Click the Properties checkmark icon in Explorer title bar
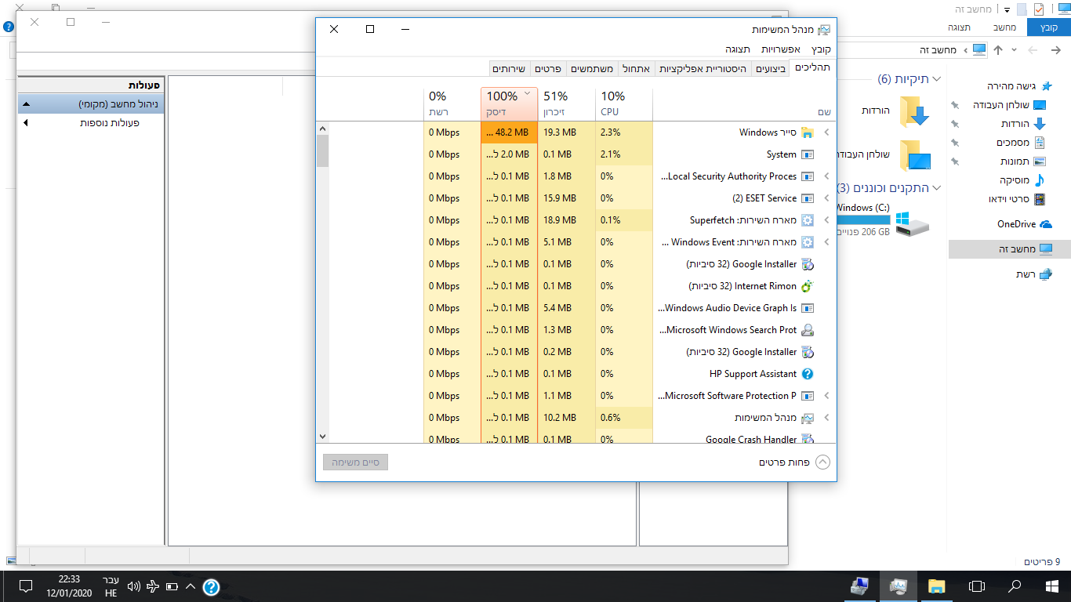The width and height of the screenshot is (1071, 602). click(x=1039, y=9)
